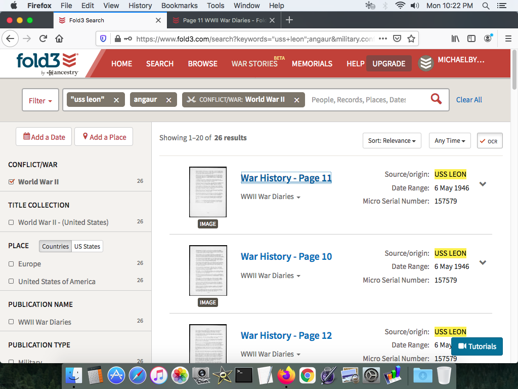Viewport: 518px width, 389px height.
Task: Check the Europe place filter
Action: point(11,264)
